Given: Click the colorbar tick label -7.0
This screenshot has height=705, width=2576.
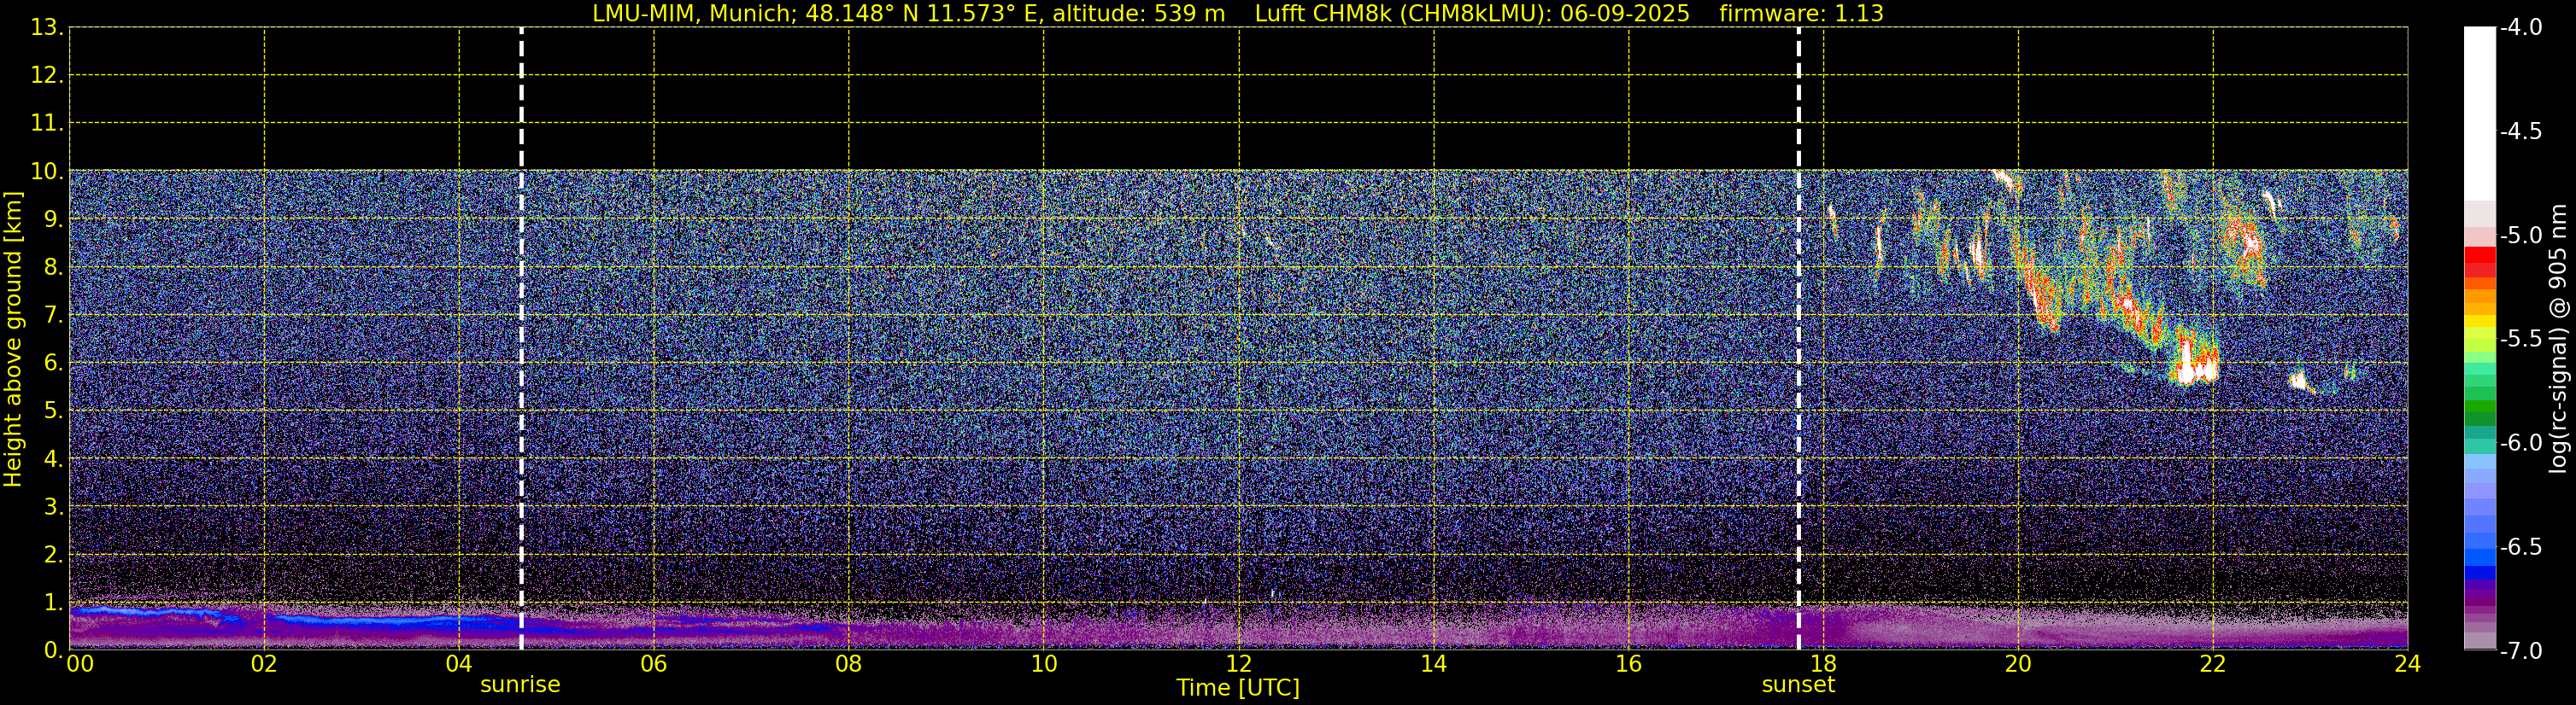Looking at the screenshot, I should point(2520,651).
